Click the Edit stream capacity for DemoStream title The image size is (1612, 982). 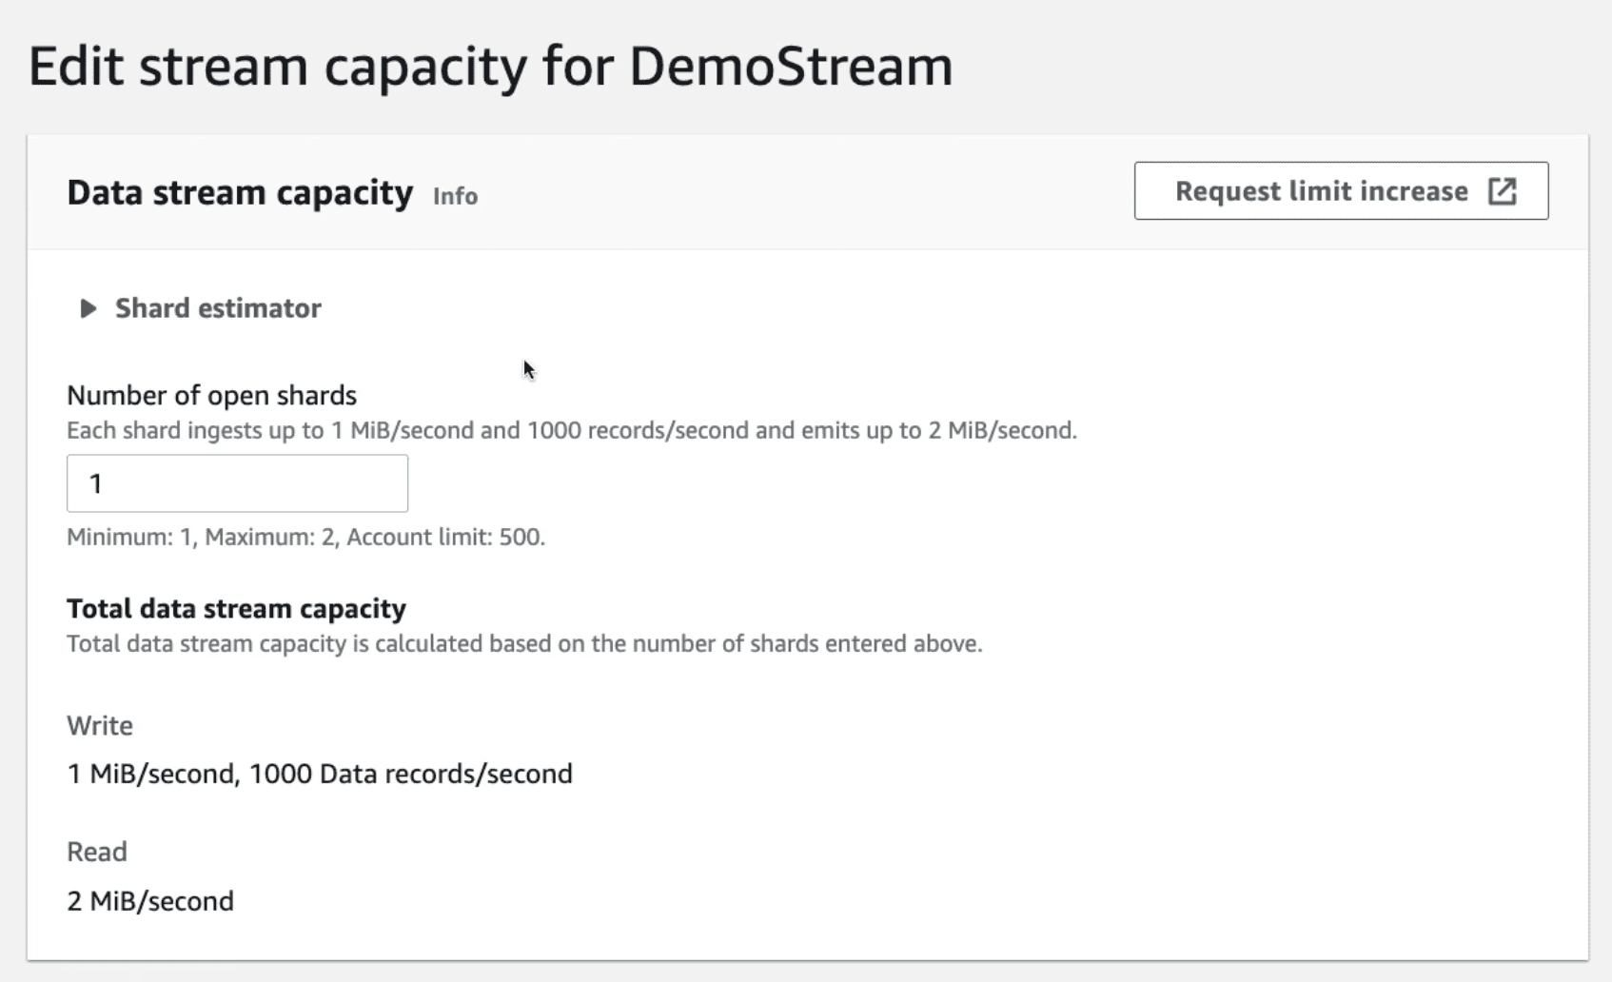coord(490,67)
